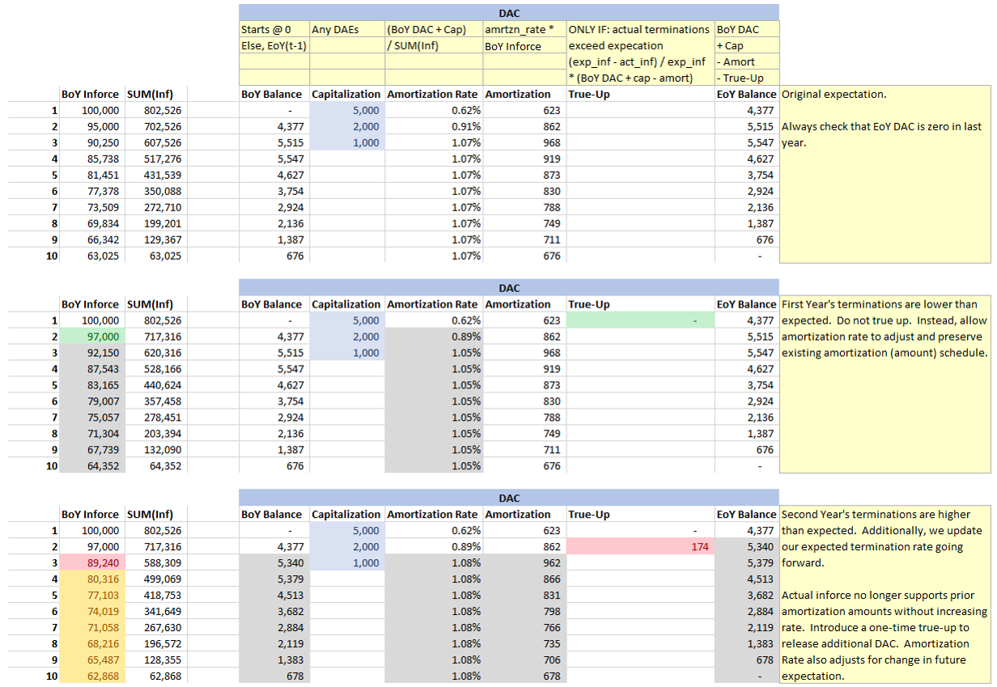
Task: Click the 'Original expectation.' note
Action: pos(834,94)
